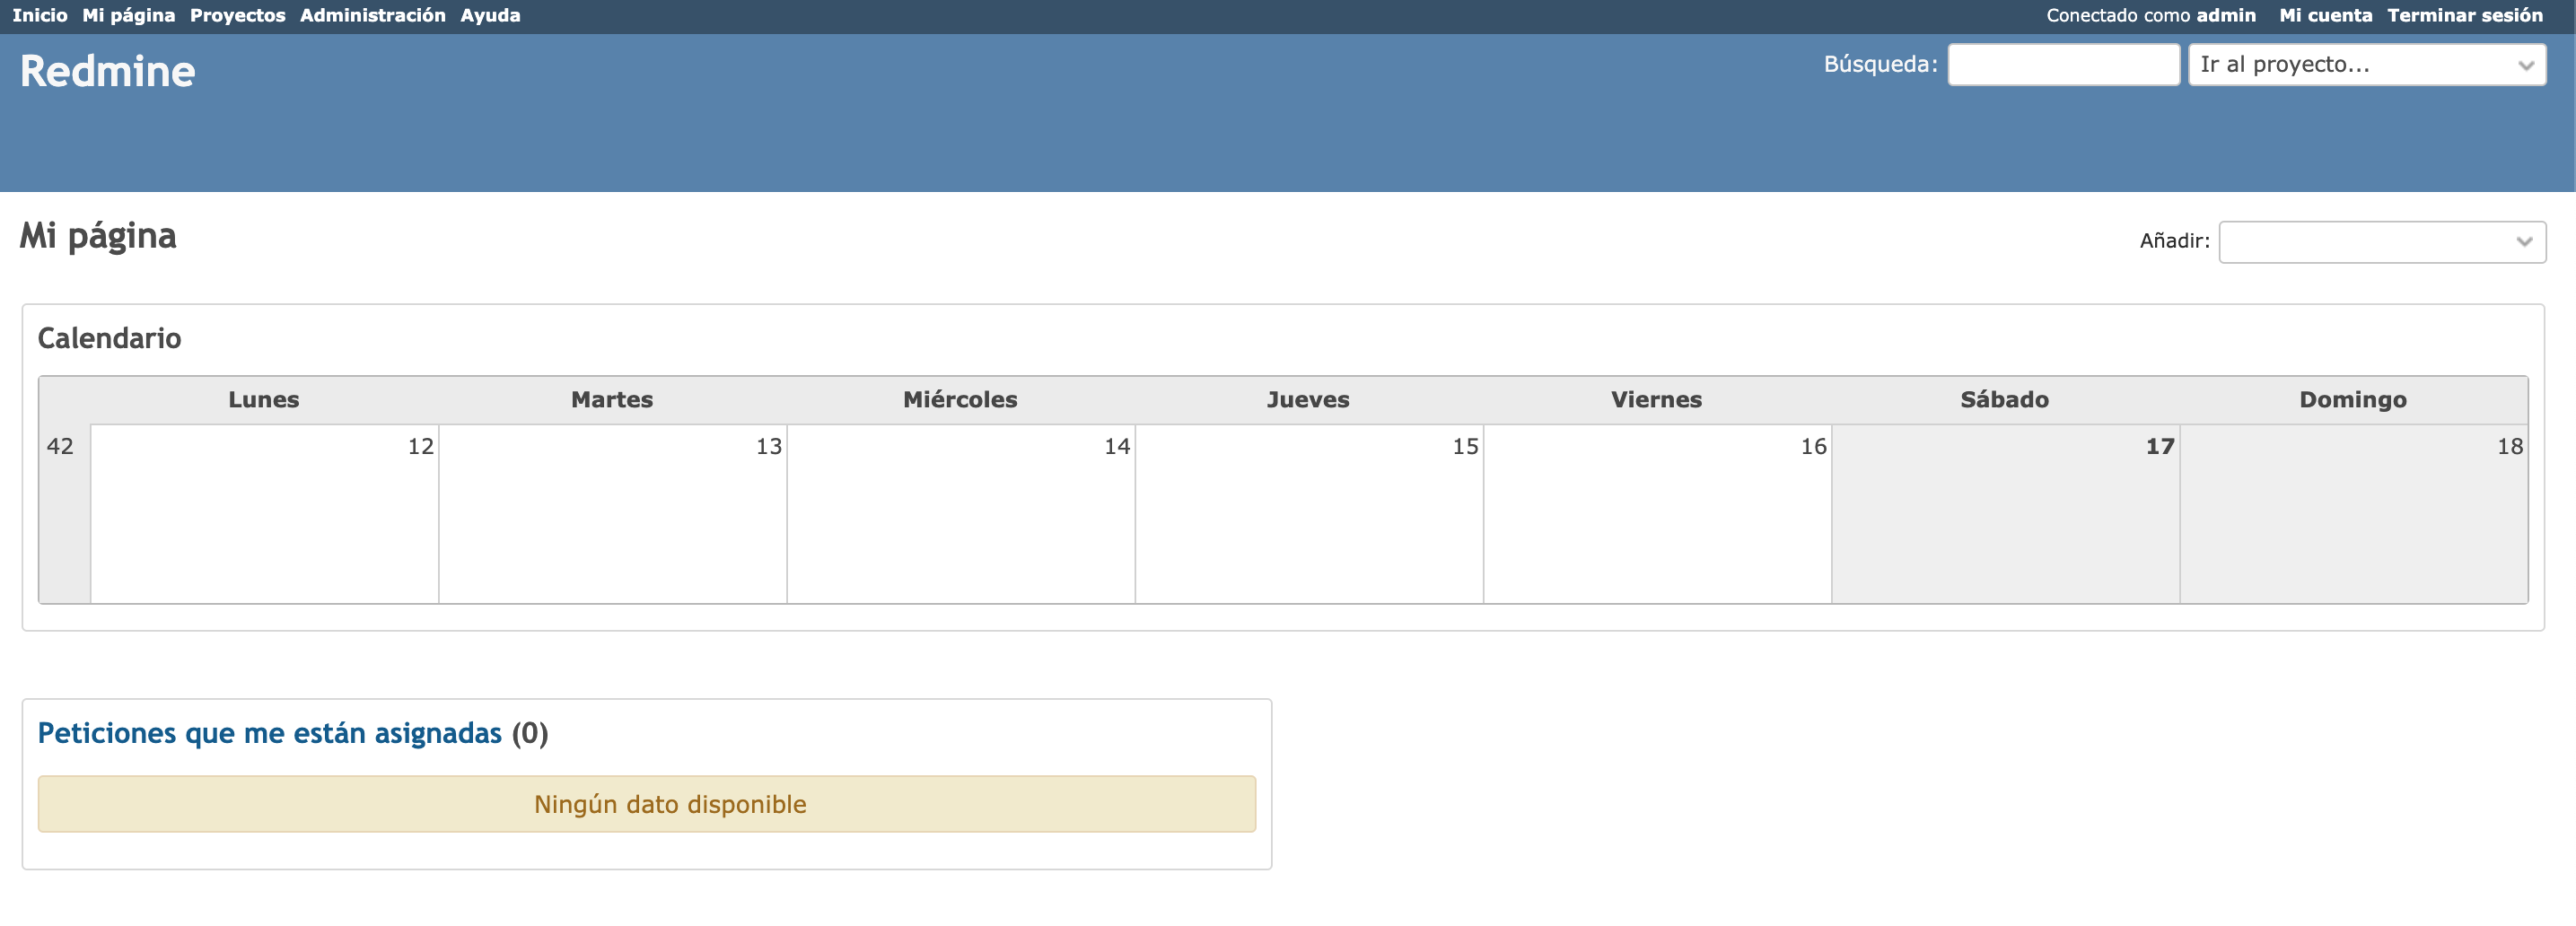Click the Martes column header

coord(612,399)
